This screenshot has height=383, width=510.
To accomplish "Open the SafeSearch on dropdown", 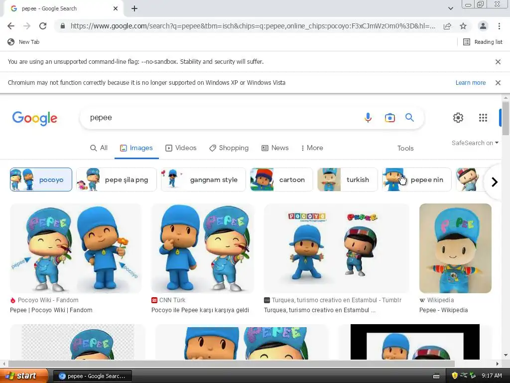I will point(475,143).
